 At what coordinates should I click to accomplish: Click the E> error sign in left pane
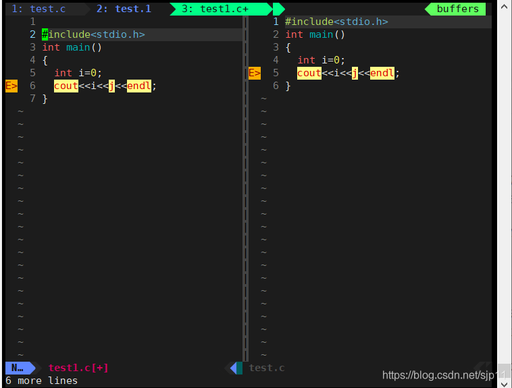[11, 86]
